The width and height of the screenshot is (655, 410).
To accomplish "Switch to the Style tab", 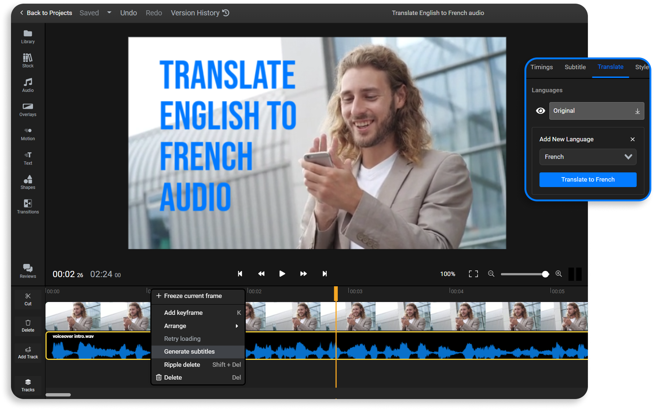I will [x=642, y=67].
